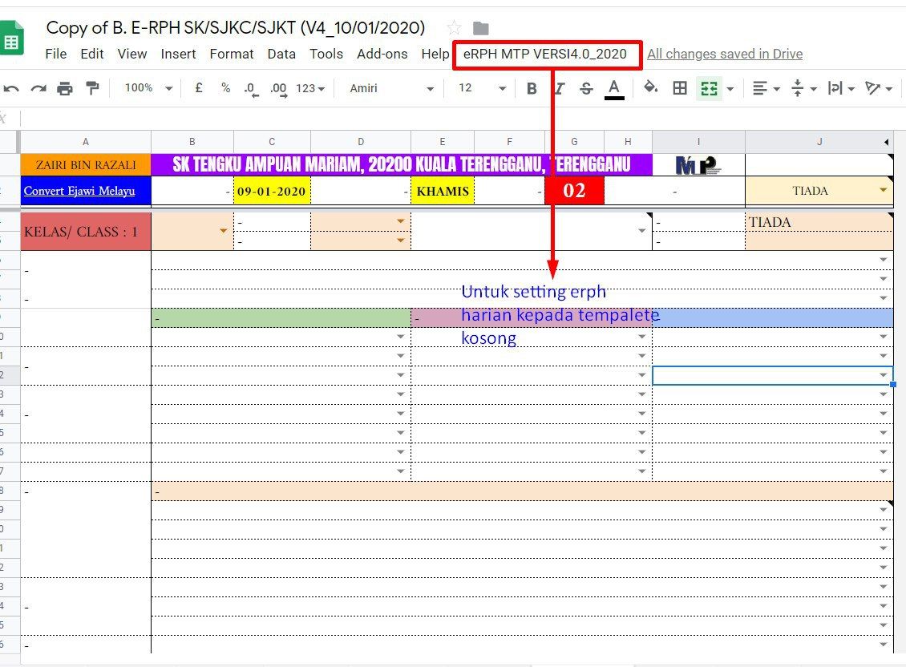The image size is (906, 667).
Task: Open the eRPH MTP VERSI4.0_2020 menu
Action: pyautogui.click(x=545, y=54)
